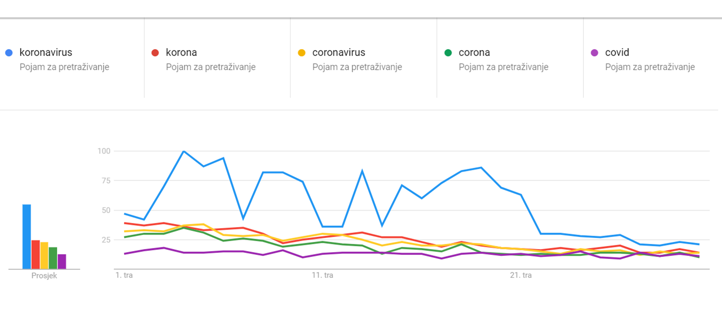
Task: Select the koronavirus search term
Action: 46,52
